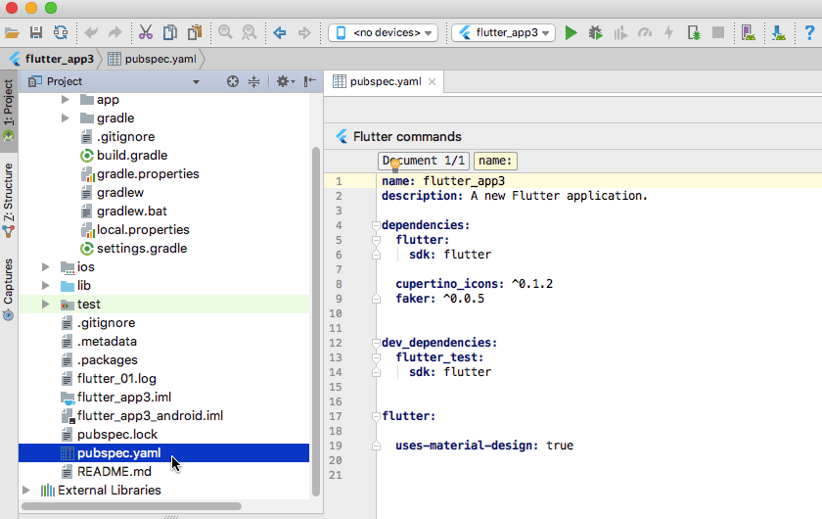
Task: Expand the test folder
Action: [46, 304]
